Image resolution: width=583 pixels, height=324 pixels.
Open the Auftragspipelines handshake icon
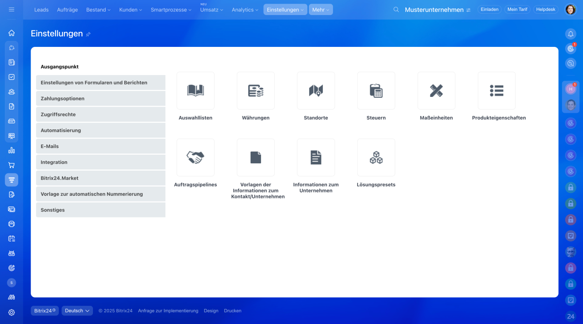195,157
